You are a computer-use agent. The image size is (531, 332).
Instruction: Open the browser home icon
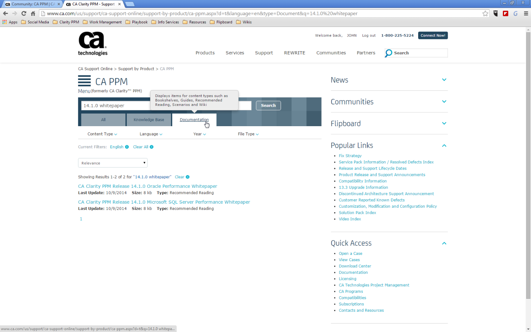tap(33, 13)
